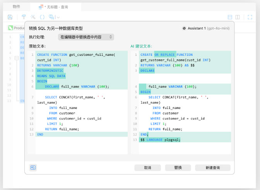
Task: Click the Assistant 1 model selector
Action: tap(206, 28)
